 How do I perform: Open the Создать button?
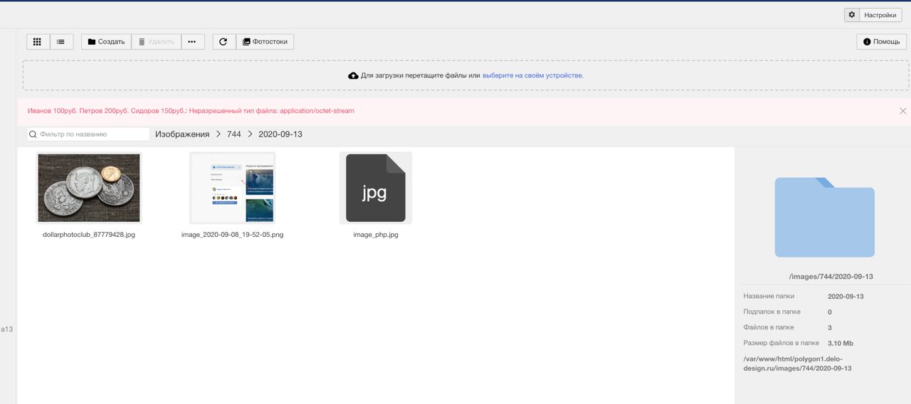pos(106,42)
